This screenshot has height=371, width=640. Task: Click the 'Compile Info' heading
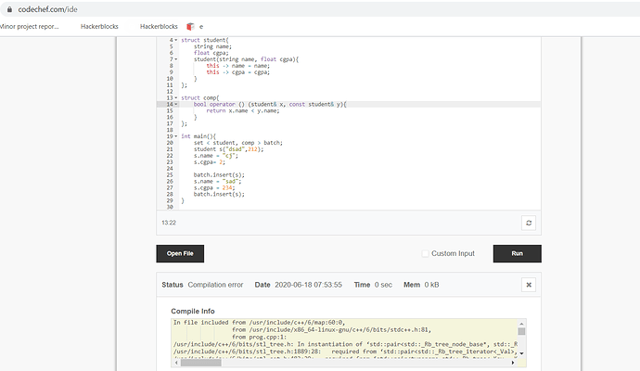pos(193,311)
